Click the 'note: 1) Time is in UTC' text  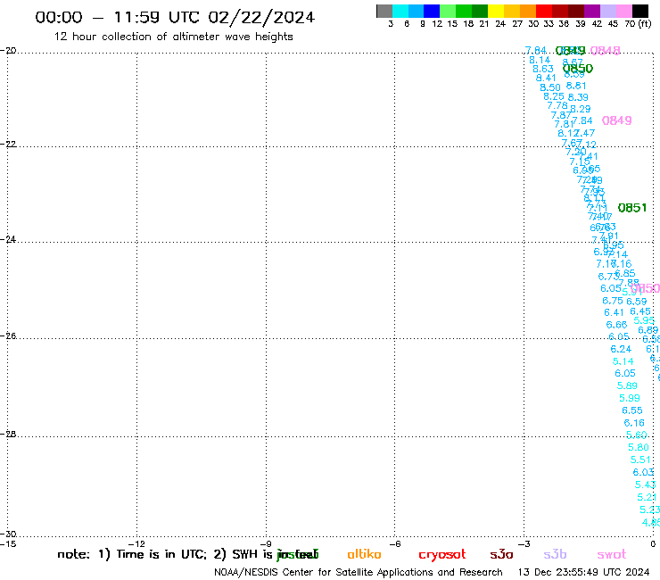(132, 554)
